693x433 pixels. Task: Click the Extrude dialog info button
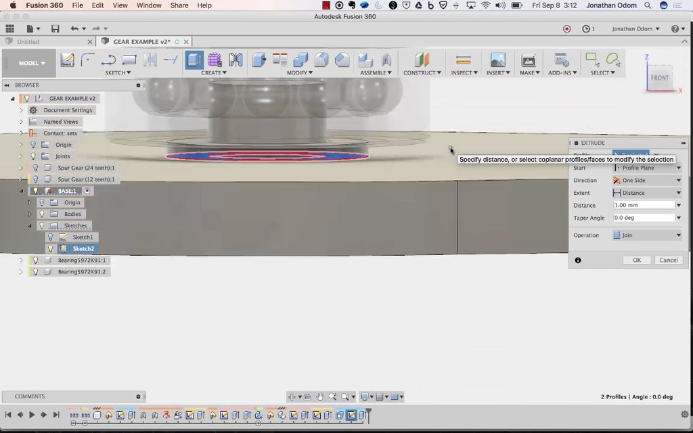(x=578, y=260)
